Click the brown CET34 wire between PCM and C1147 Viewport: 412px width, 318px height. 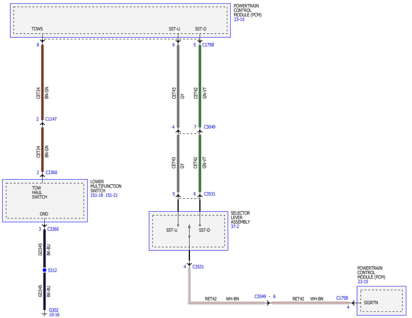42,82
